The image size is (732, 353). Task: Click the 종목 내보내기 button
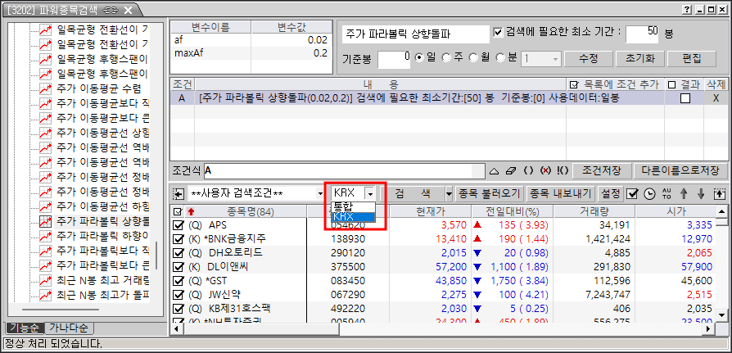tap(560, 193)
